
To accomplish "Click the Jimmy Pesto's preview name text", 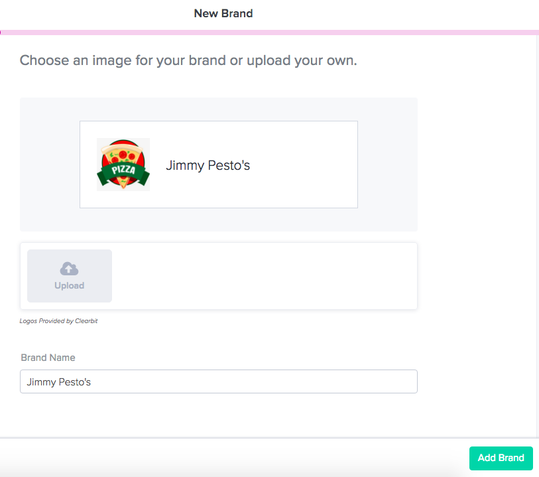I will pyautogui.click(x=208, y=165).
